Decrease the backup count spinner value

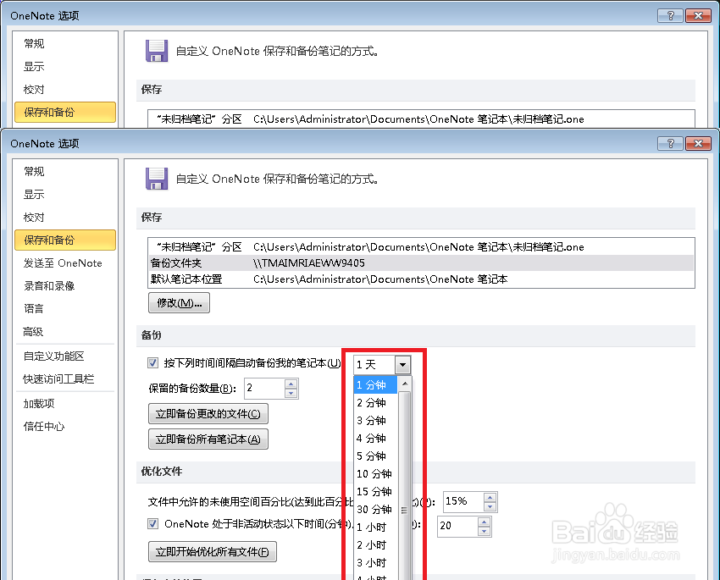(x=291, y=393)
